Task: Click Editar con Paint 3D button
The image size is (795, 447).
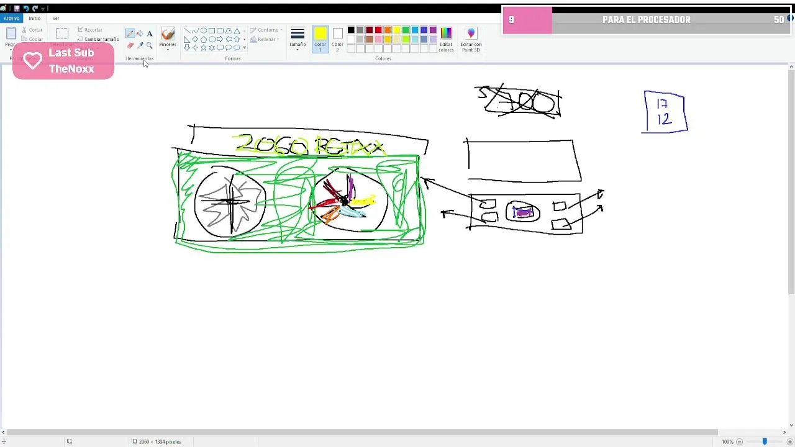Action: 471,39
